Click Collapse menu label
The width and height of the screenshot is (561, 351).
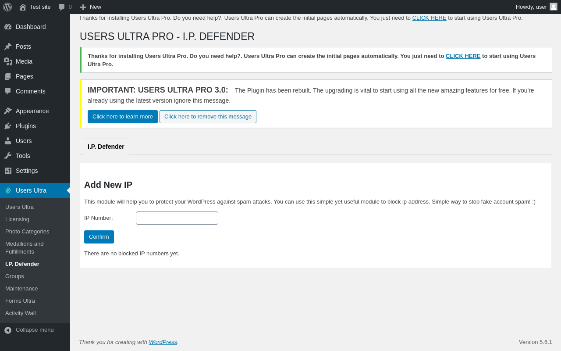click(35, 330)
